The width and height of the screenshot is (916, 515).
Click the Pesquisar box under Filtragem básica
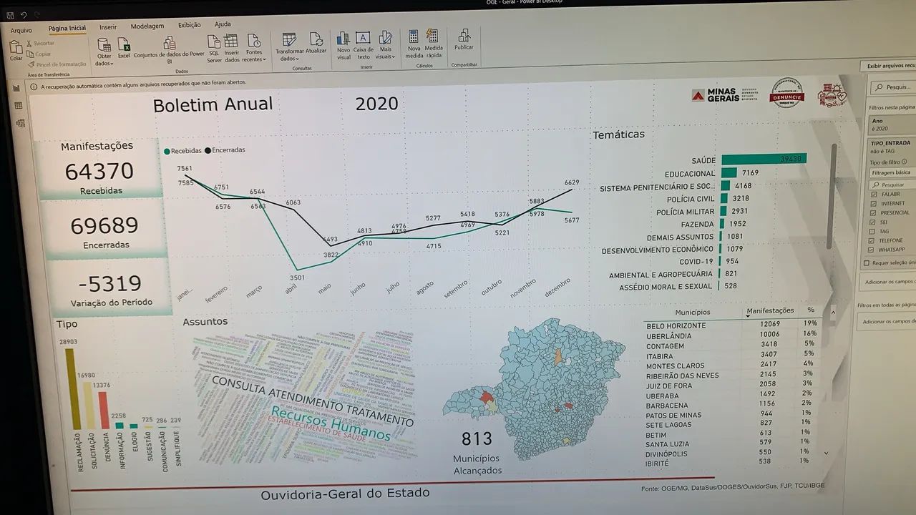[x=892, y=184]
